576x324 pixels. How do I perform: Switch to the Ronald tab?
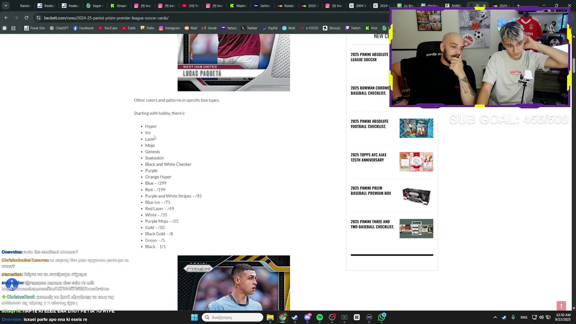pyautogui.click(x=287, y=5)
